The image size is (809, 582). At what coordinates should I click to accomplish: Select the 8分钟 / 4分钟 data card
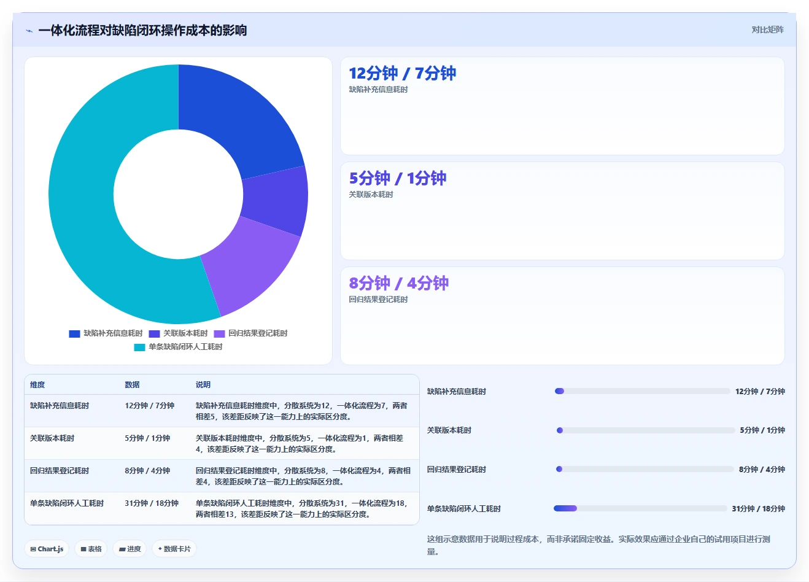(562, 316)
